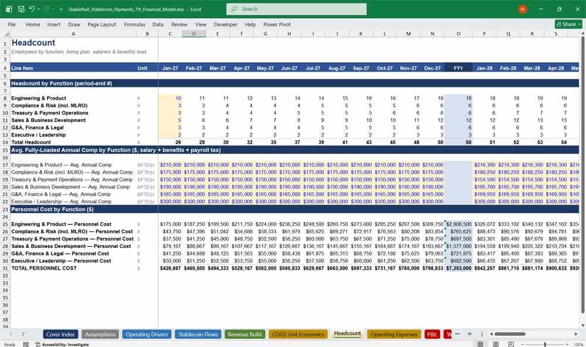Screen dimensions: 586x347
Task: Select row 14 header
Action: point(5,142)
